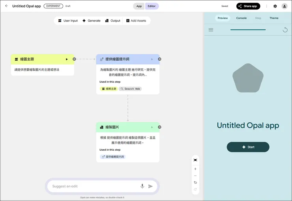This screenshot has width=292, height=201.
Task: Click the 提供繪圖提示詞 chip in the 繪製圖片 node
Action: [x=113, y=157]
